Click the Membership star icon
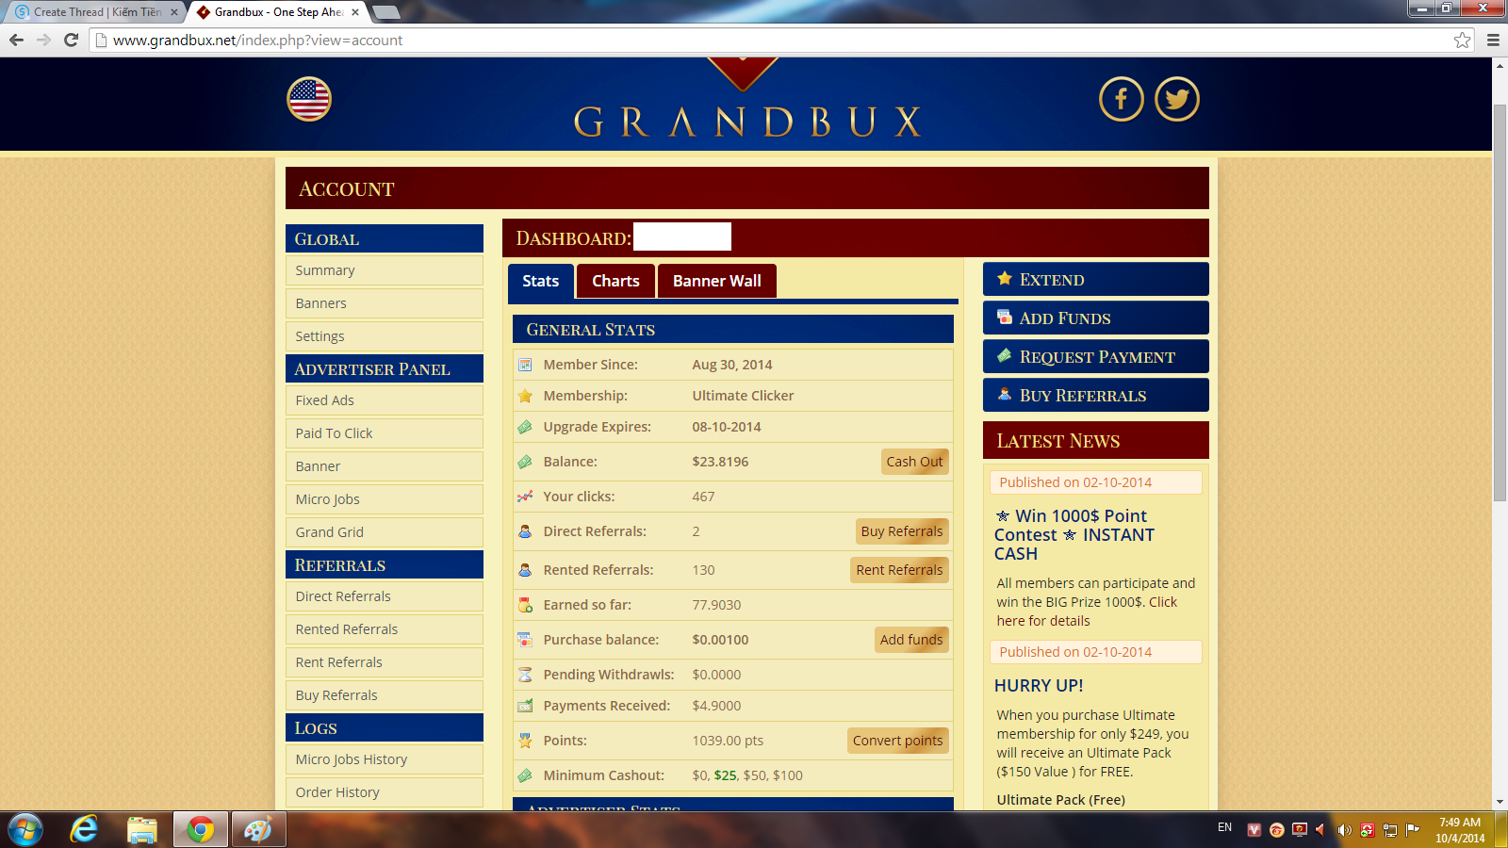The height and width of the screenshot is (848, 1508). coord(525,396)
